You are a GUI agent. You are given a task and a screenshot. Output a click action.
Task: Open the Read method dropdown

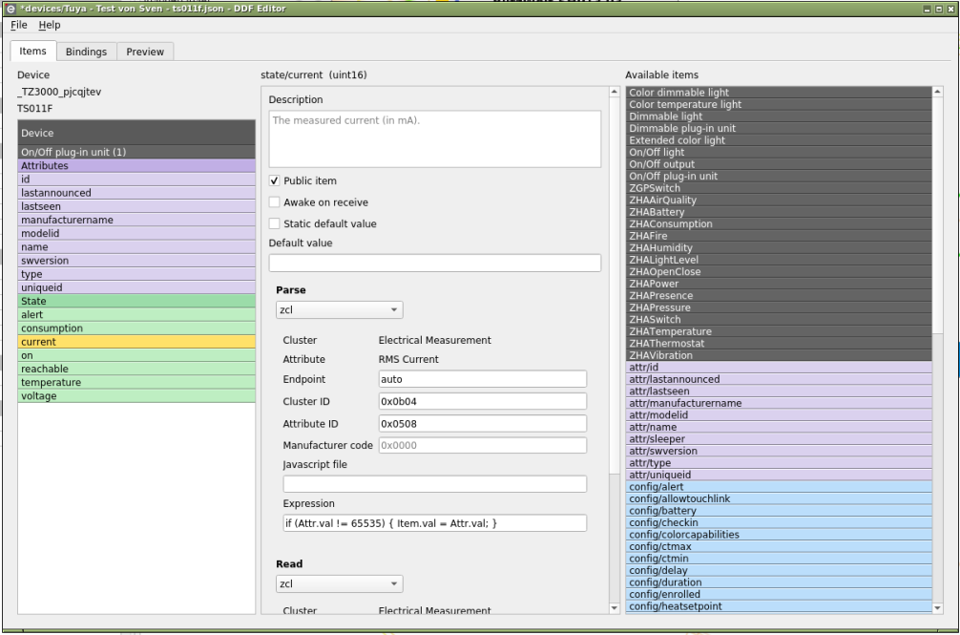click(x=339, y=584)
